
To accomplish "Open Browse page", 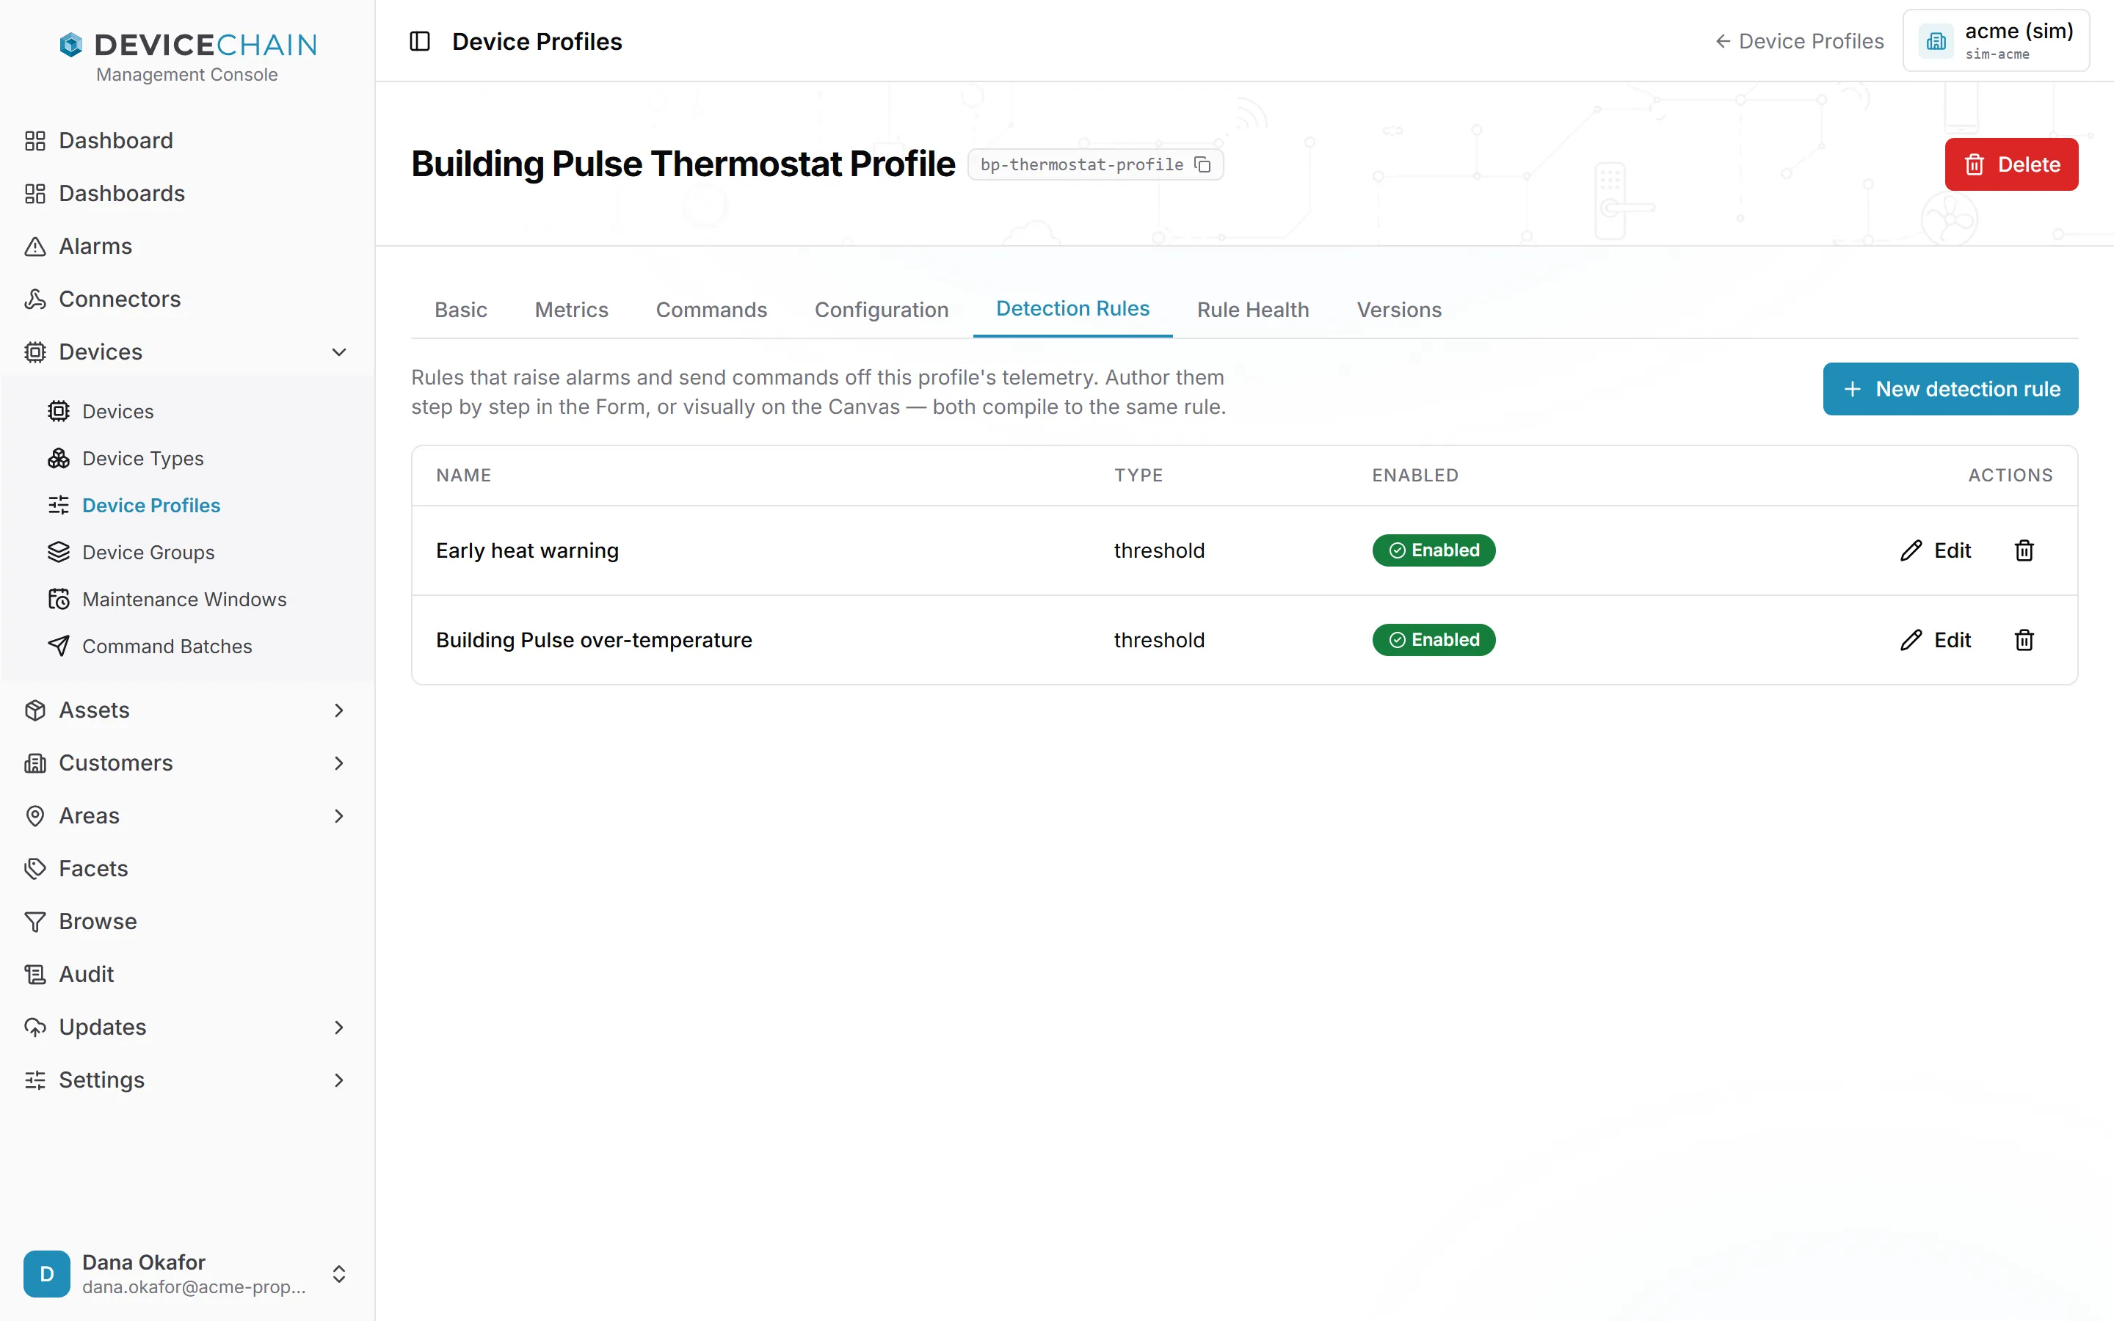I will coord(97,921).
